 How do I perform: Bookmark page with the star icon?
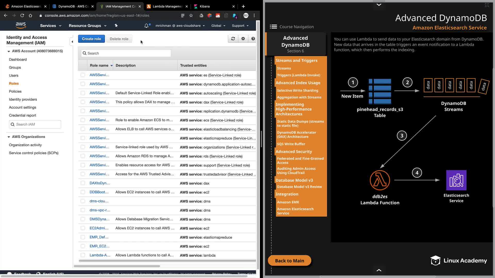click(191, 15)
